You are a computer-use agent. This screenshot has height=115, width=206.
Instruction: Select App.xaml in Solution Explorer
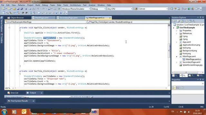point(187,42)
